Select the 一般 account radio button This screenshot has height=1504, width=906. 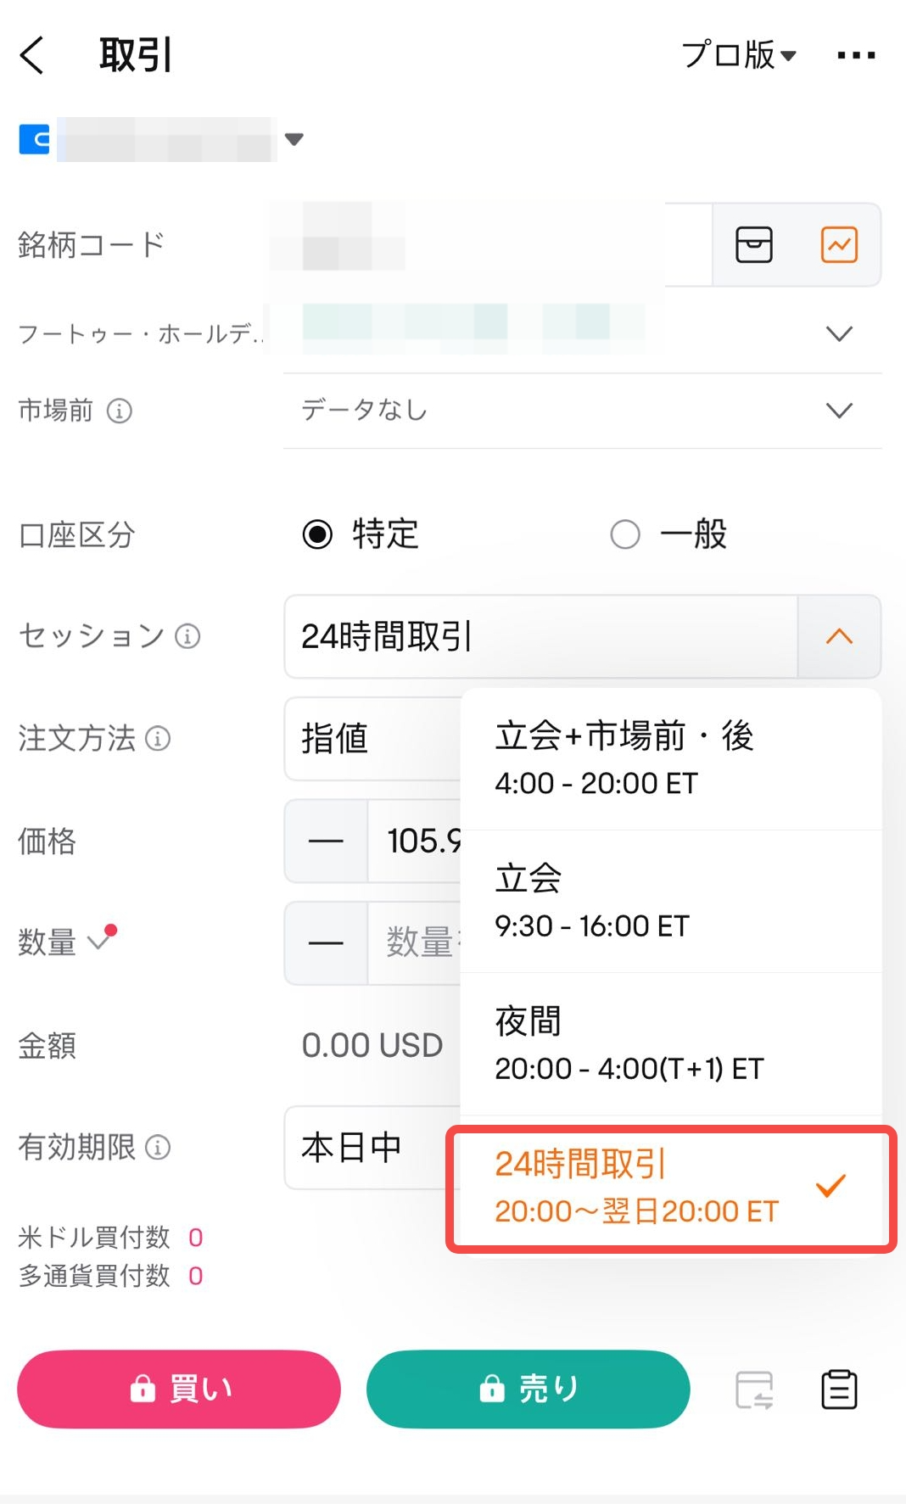pos(625,534)
